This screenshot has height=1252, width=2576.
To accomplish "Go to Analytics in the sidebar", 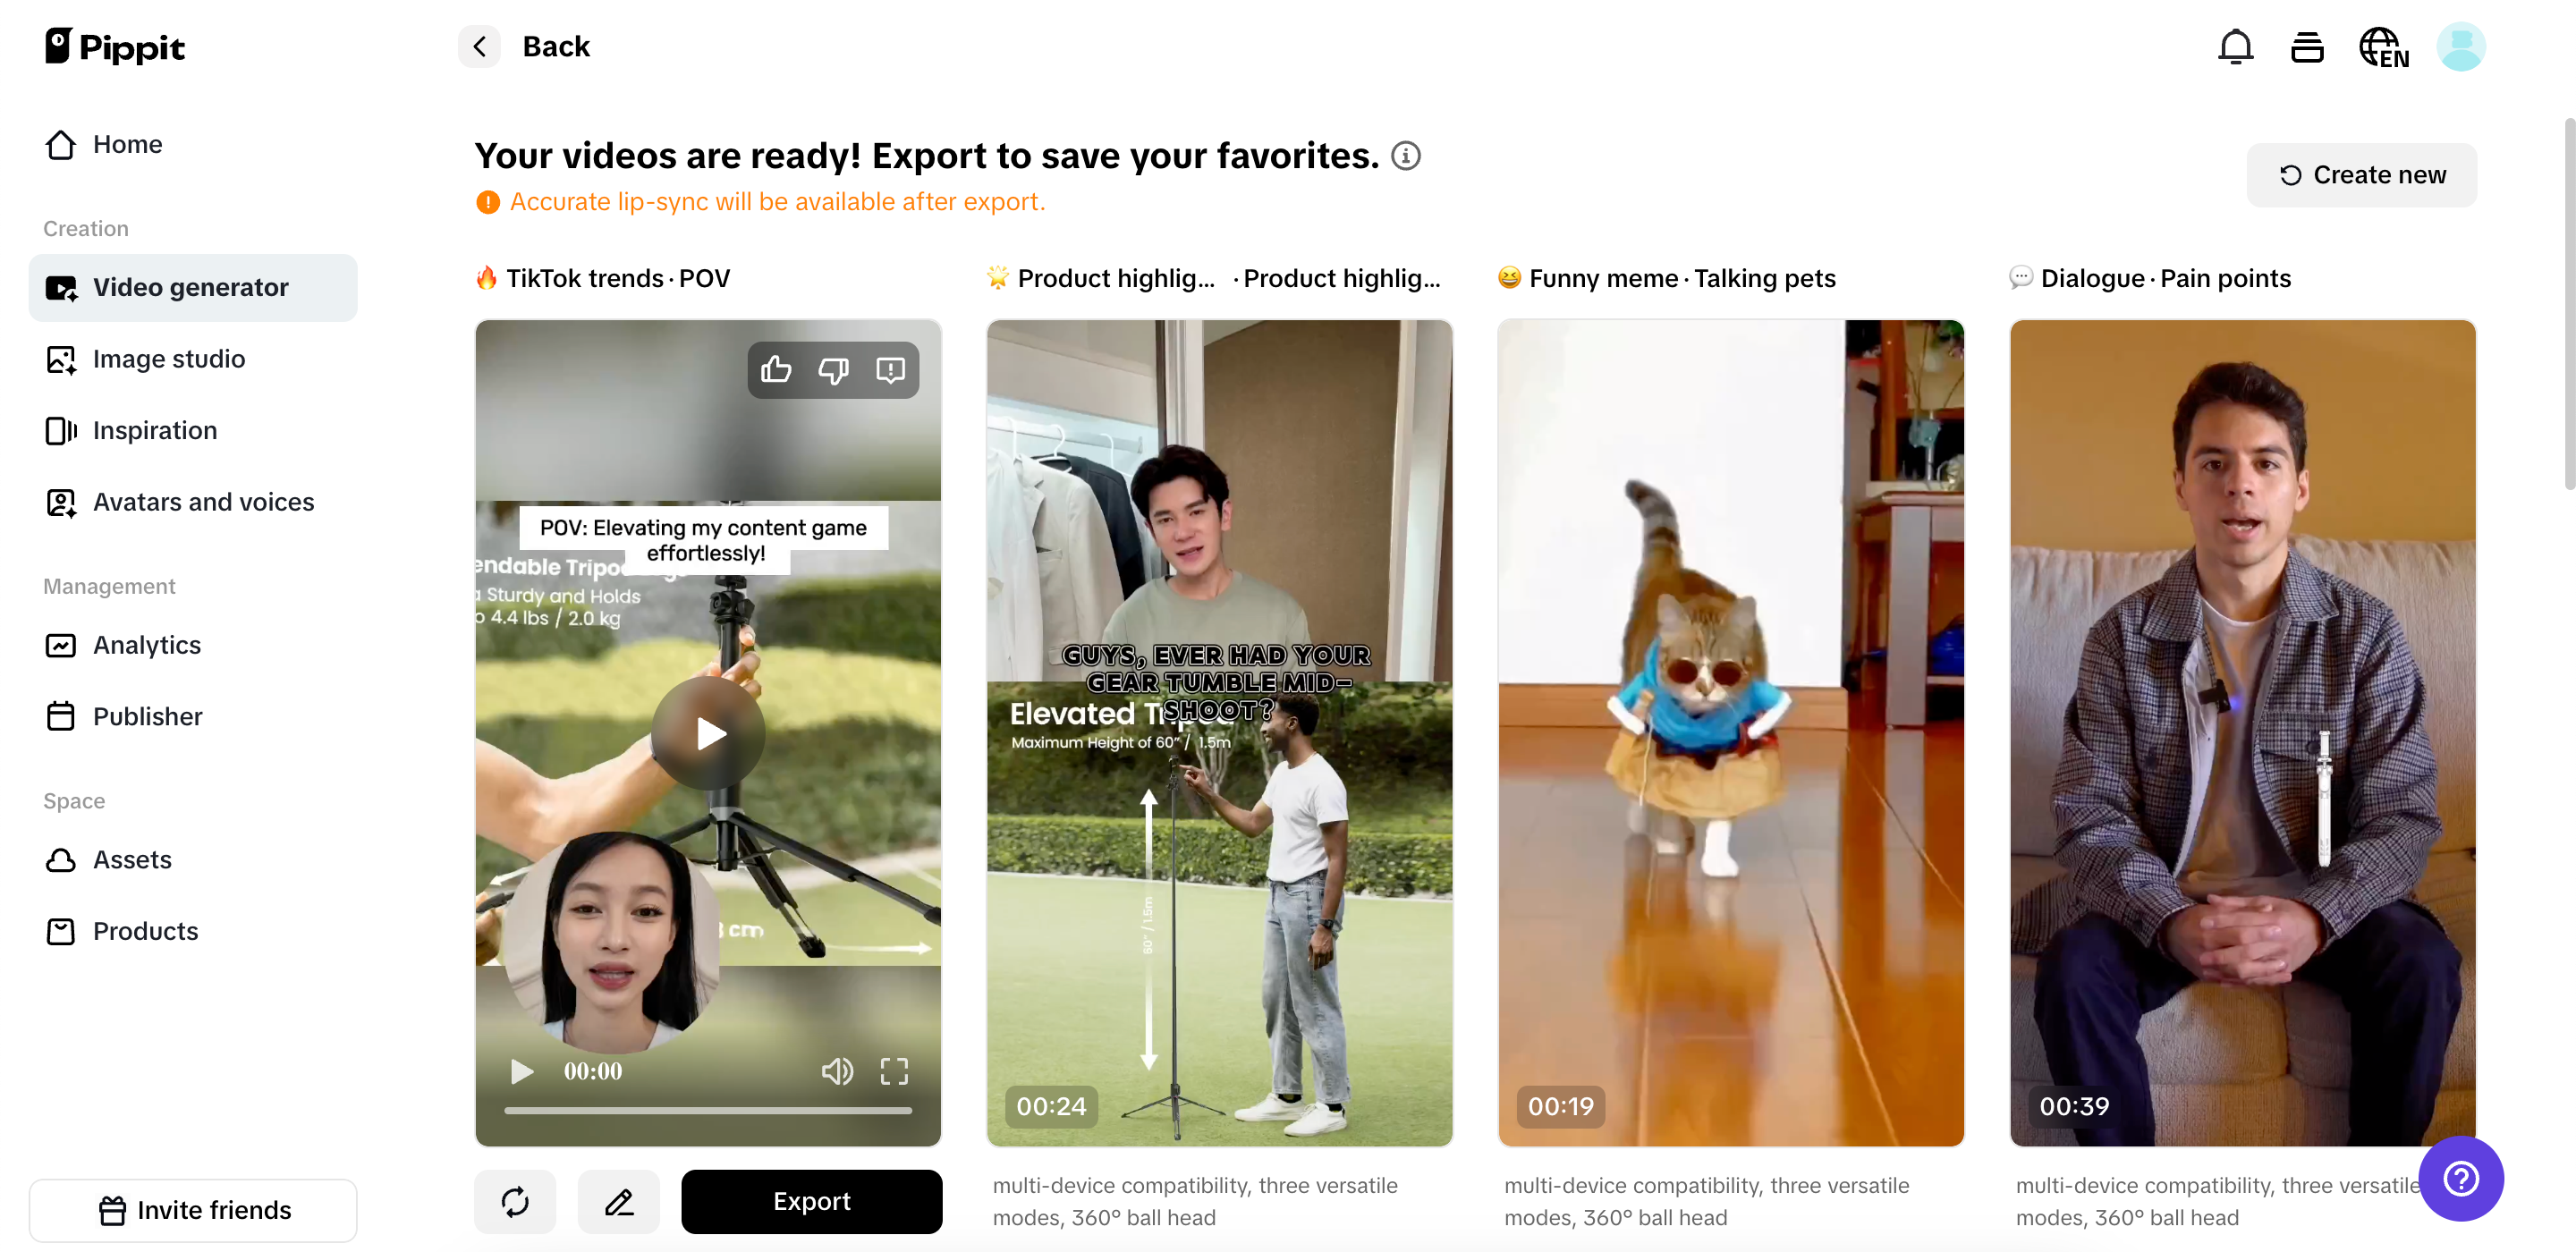I will point(147,645).
